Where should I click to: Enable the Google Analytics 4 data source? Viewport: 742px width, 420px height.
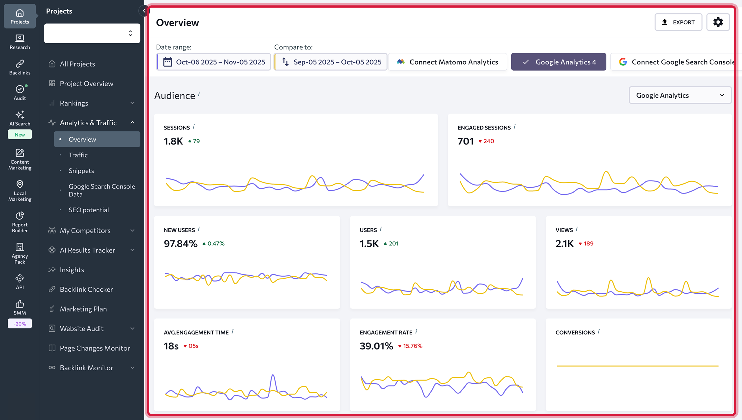click(558, 62)
